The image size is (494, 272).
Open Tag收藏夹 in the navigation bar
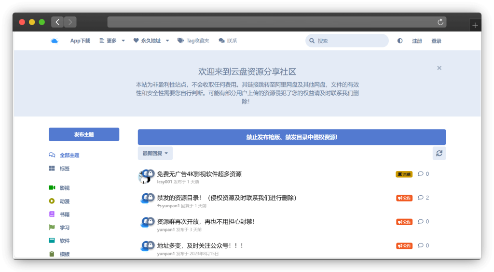coord(193,41)
